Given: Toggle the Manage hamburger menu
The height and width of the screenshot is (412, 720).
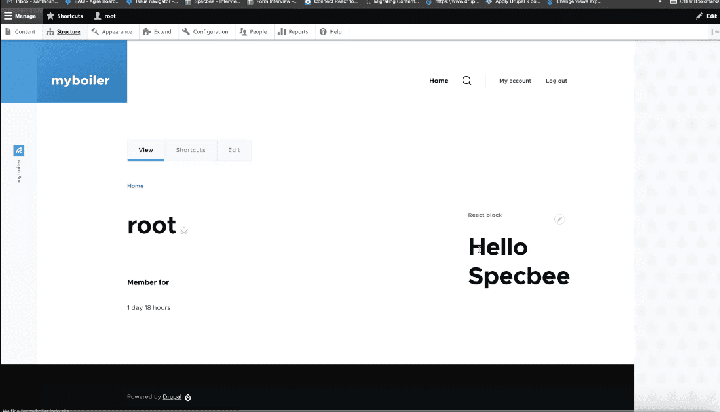Looking at the screenshot, I should [x=20, y=16].
